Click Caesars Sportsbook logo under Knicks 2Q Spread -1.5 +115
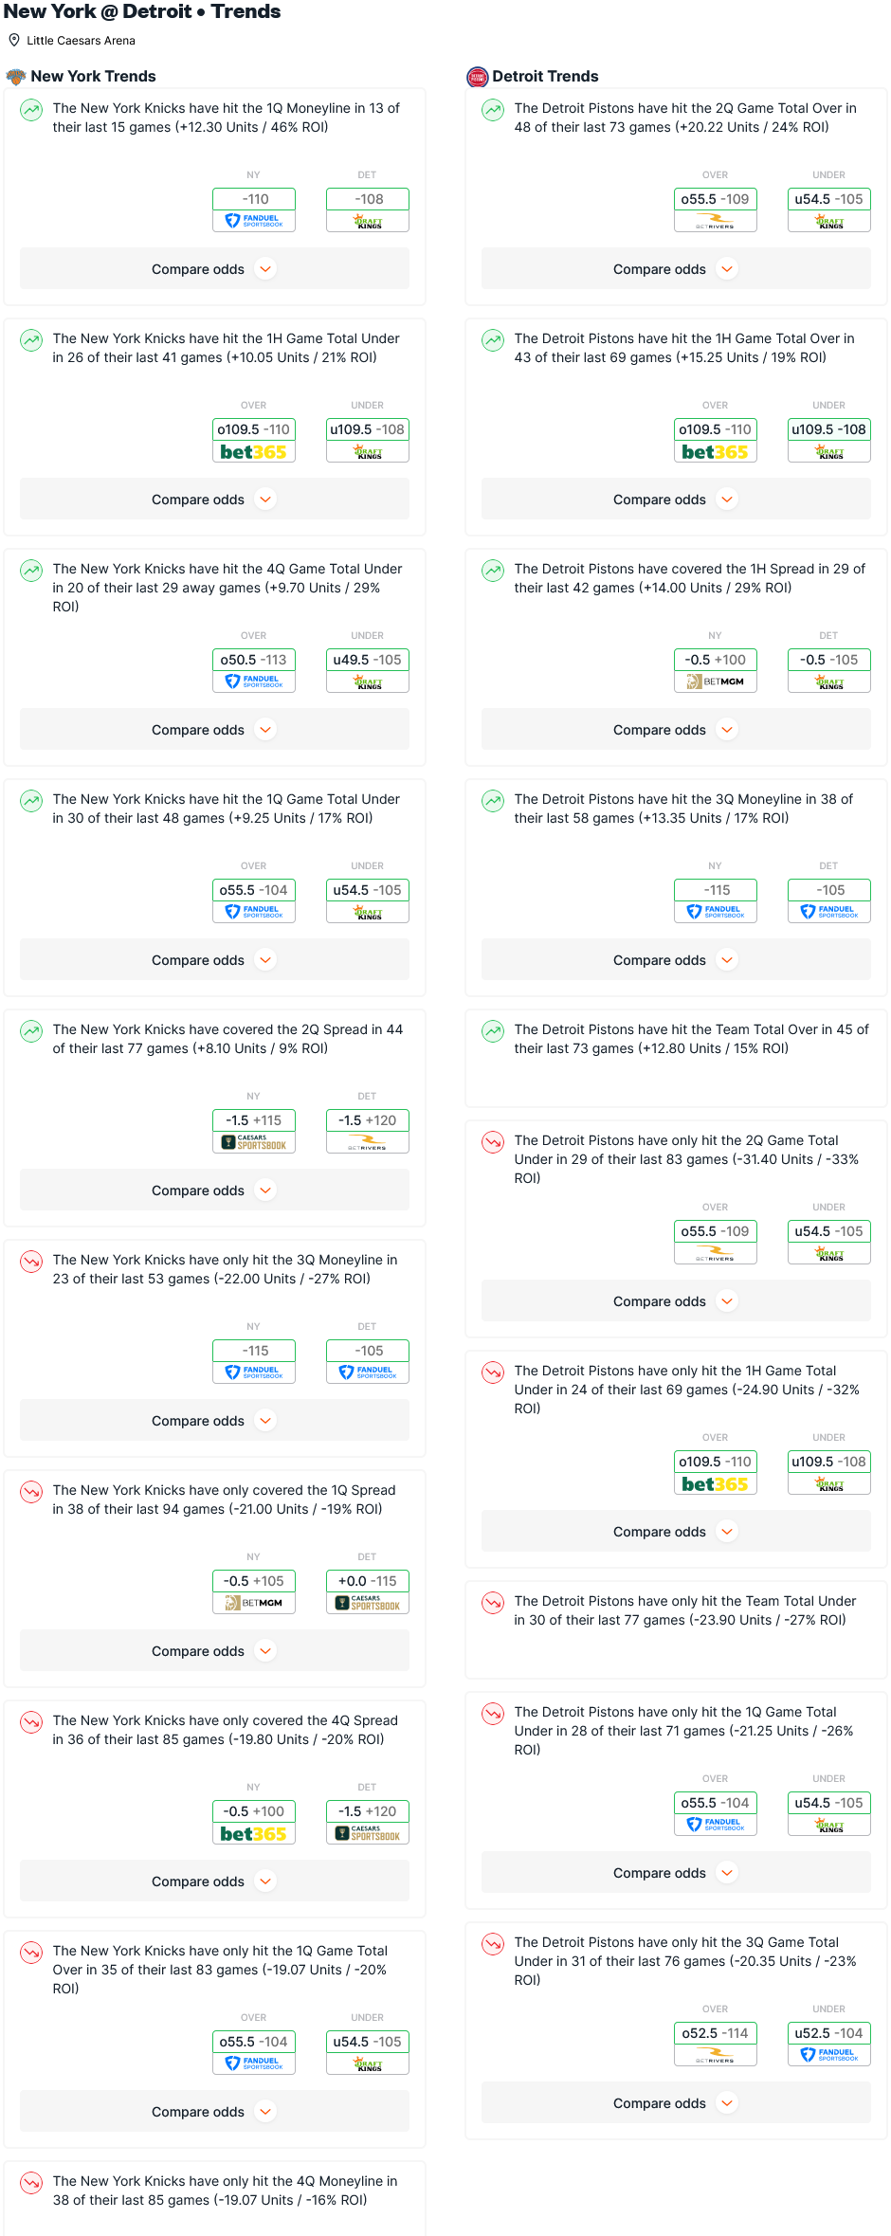This screenshot has width=891, height=2236. (254, 1142)
